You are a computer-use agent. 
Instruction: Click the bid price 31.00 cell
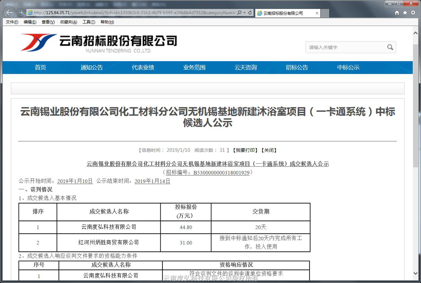(186, 243)
